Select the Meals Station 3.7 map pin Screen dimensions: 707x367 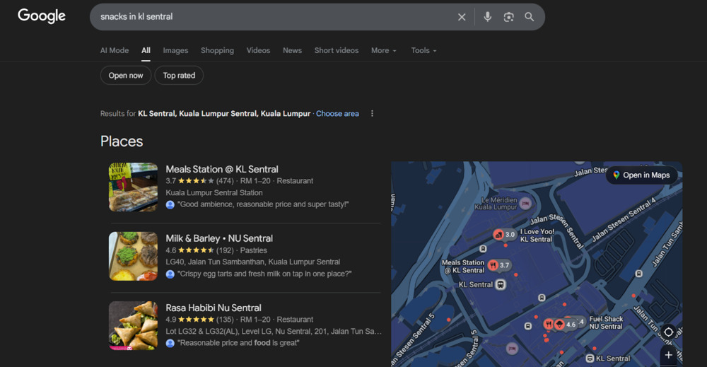499,265
